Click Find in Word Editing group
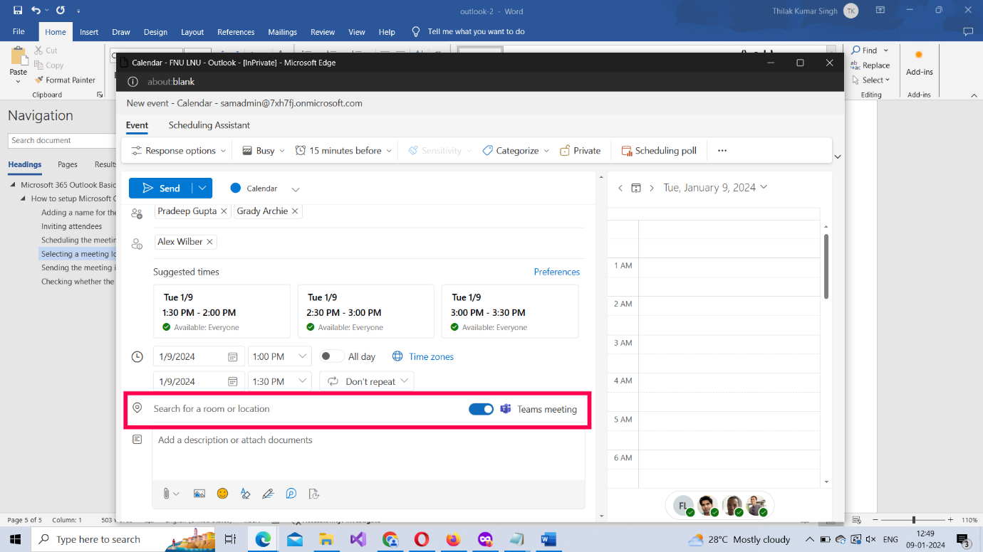The height and width of the screenshot is (552, 983). pyautogui.click(x=870, y=51)
